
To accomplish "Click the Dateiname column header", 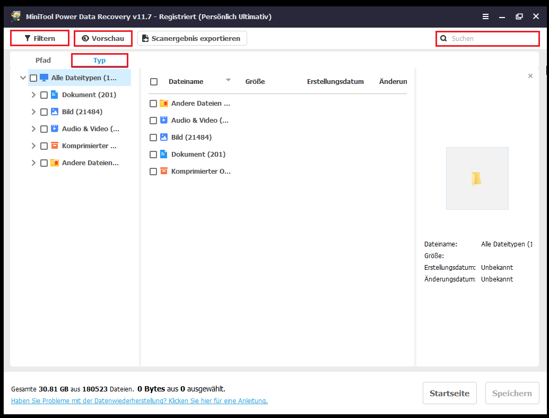I will click(186, 81).
